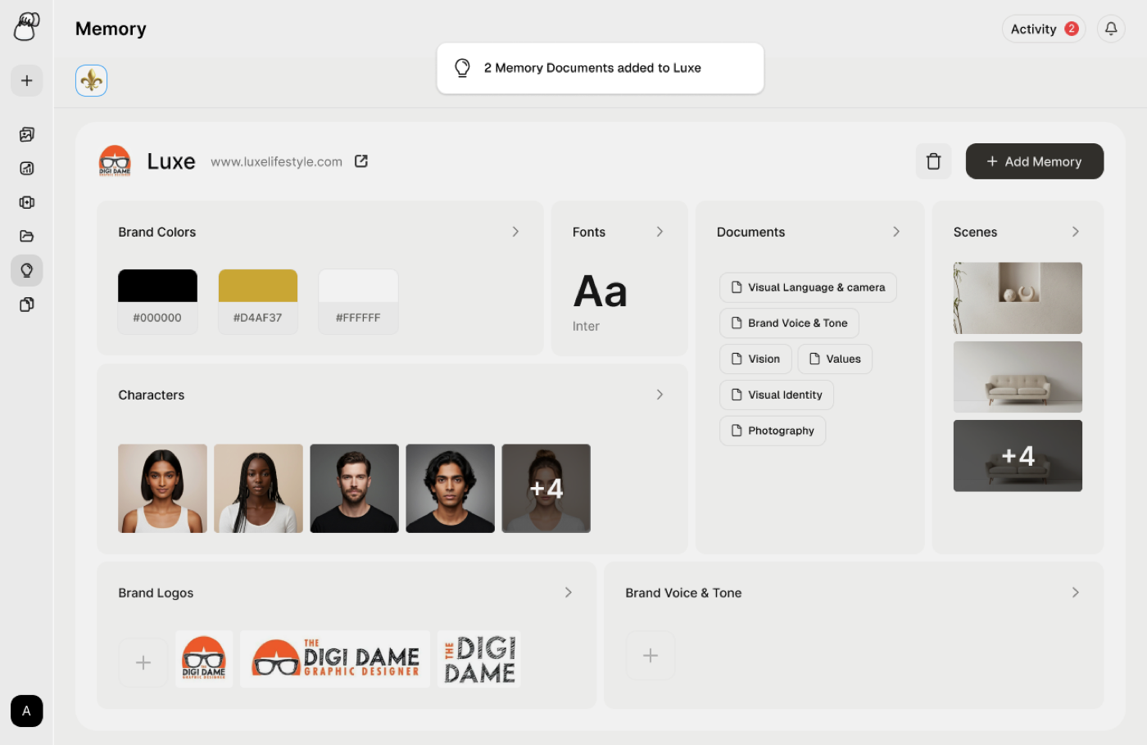Click the Luxe brand name
Viewport: 1147px width, 745px height.
click(171, 161)
